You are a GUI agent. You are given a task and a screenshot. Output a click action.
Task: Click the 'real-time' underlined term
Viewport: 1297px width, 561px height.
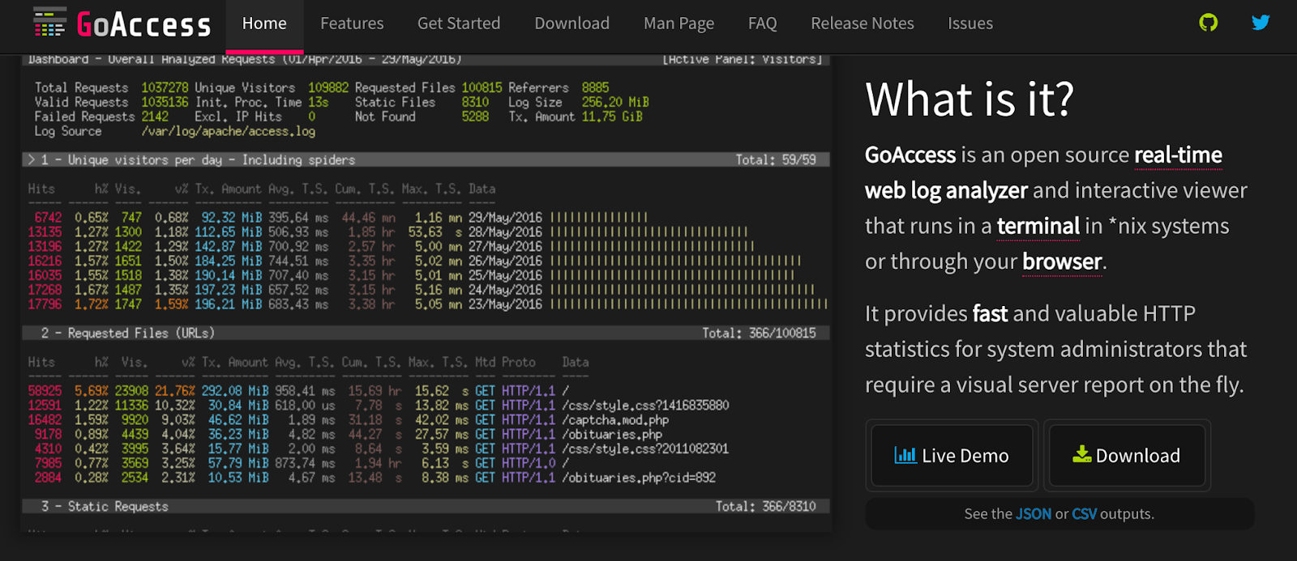click(x=1178, y=155)
